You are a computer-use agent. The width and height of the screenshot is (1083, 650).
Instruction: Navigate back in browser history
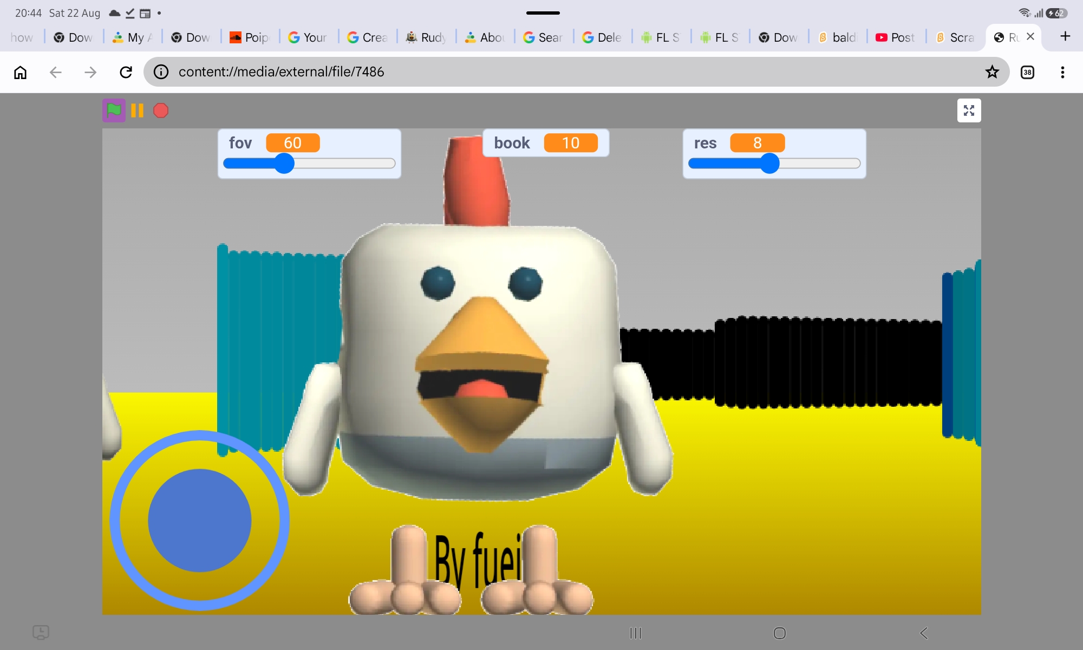pyautogui.click(x=55, y=72)
